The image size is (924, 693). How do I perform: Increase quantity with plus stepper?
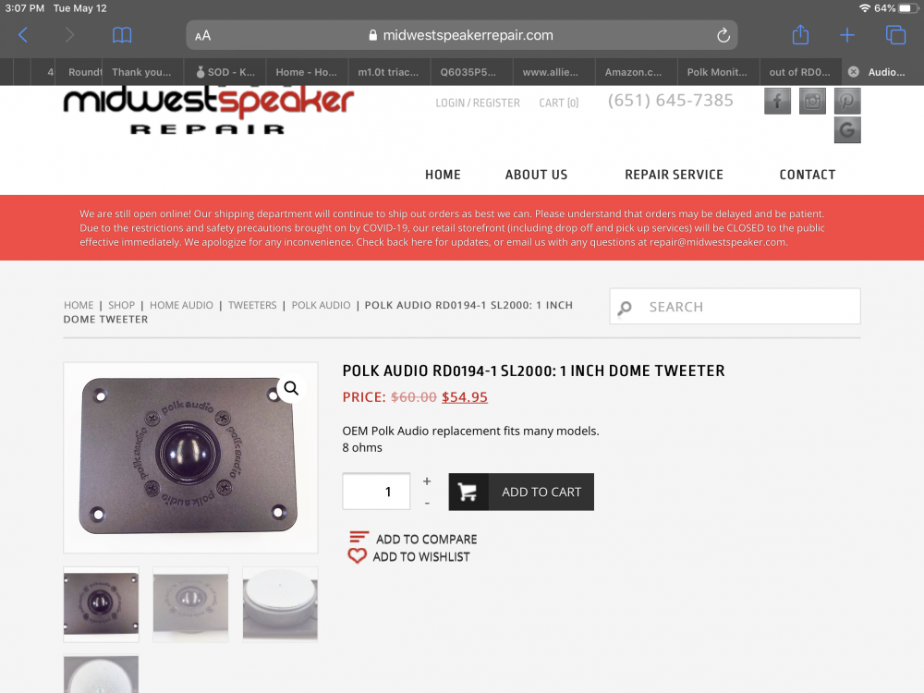pos(427,481)
